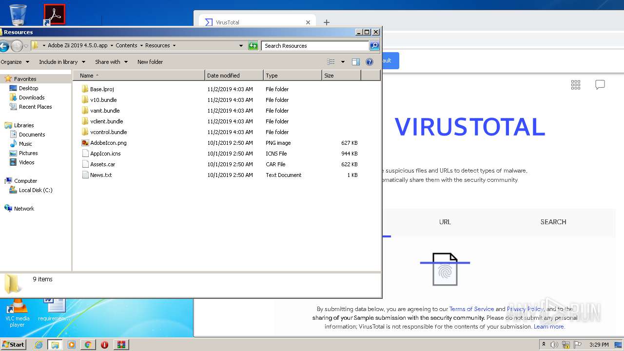Click the search magnifier icon
The height and width of the screenshot is (351, 624).
tap(374, 46)
